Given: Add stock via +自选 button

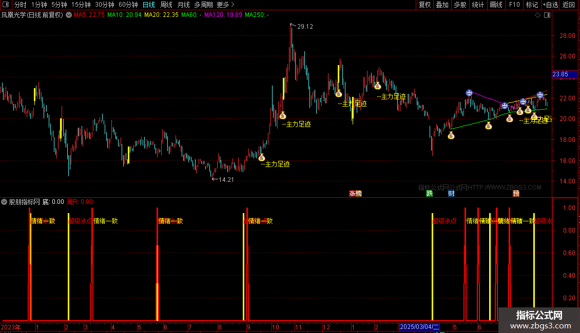Looking at the screenshot, I should tap(550, 5).
